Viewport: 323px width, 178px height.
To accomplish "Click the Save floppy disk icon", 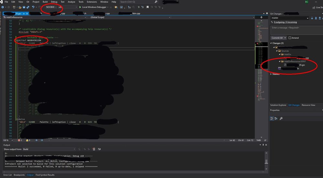I will (x=24, y=7).
